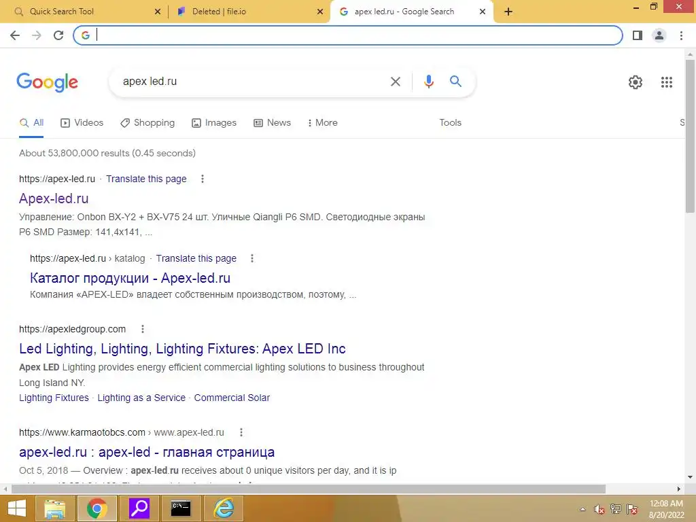Open the Commercial Solar sitelink
The width and height of the screenshot is (696, 522).
(232, 398)
